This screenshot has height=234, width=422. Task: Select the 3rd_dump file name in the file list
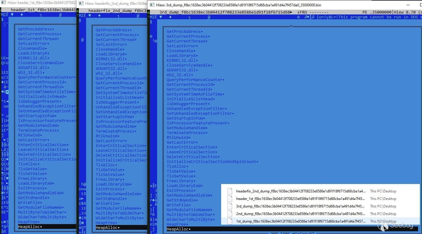(x=300, y=206)
